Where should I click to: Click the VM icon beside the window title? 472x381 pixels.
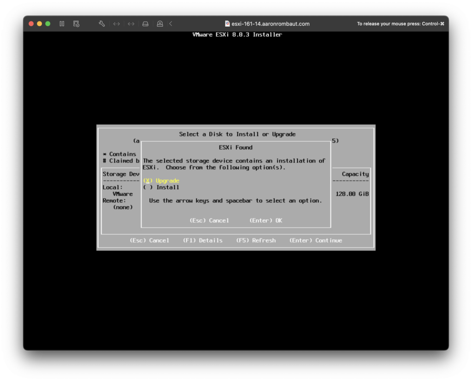(227, 23)
